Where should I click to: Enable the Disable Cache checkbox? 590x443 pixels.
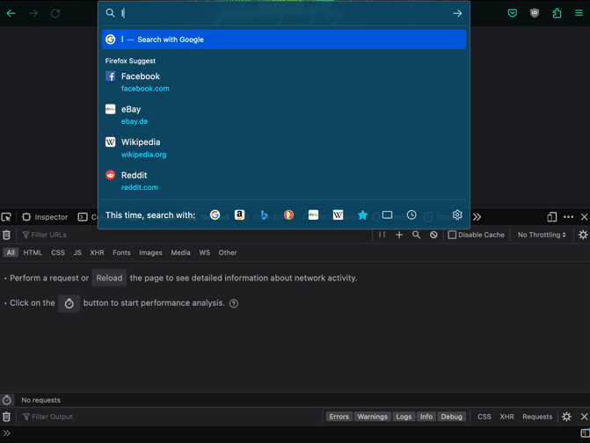[x=452, y=236]
